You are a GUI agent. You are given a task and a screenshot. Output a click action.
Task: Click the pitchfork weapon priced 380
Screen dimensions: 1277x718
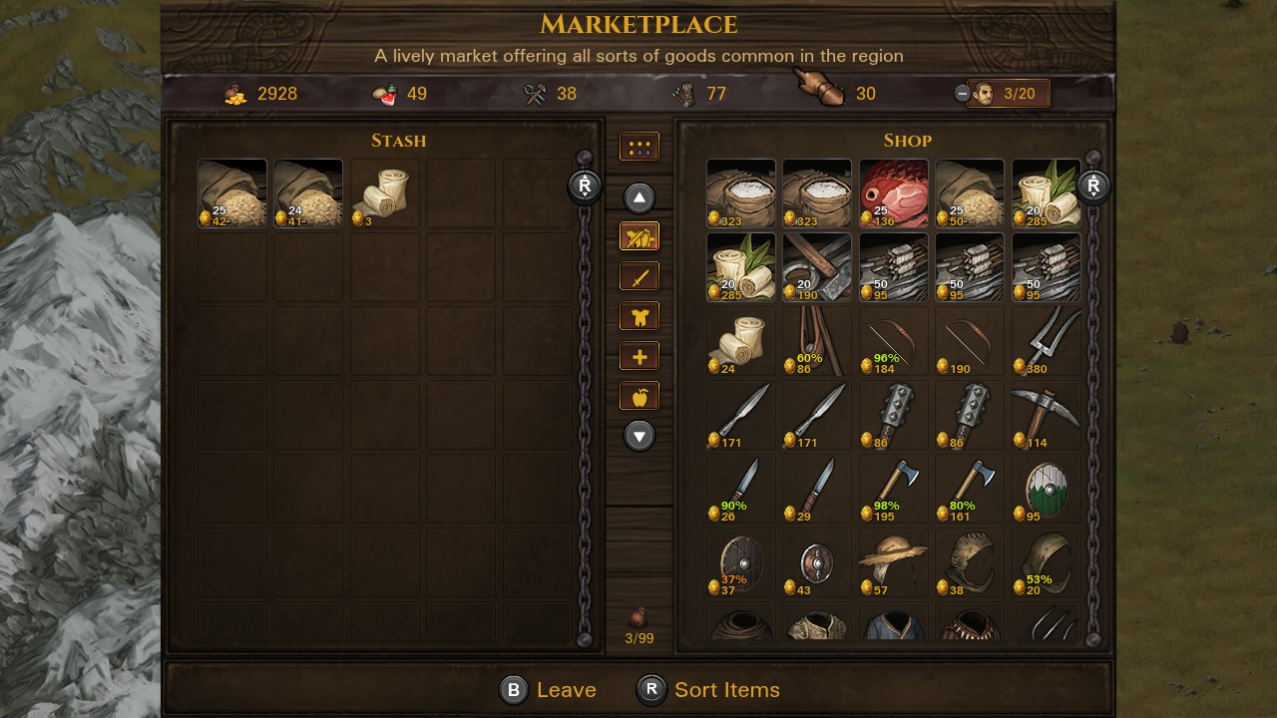(x=1047, y=341)
